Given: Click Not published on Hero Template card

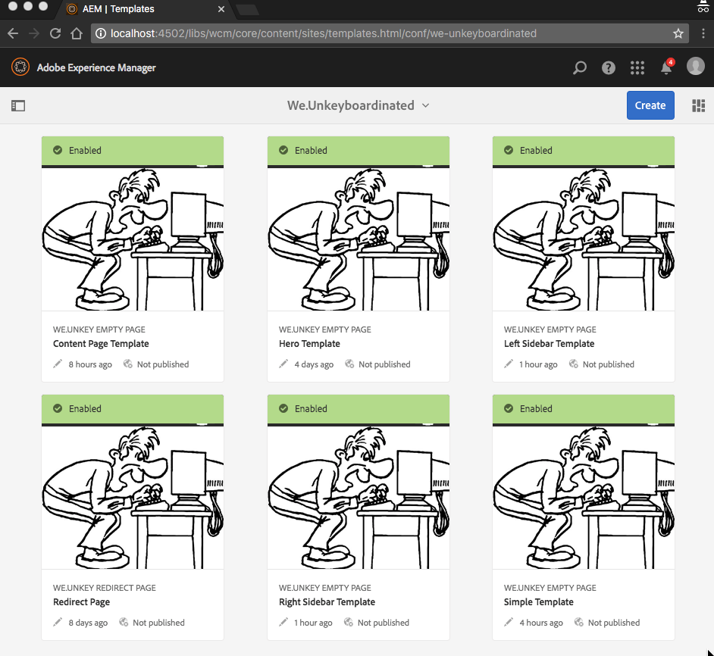Looking at the screenshot, I should click(384, 364).
